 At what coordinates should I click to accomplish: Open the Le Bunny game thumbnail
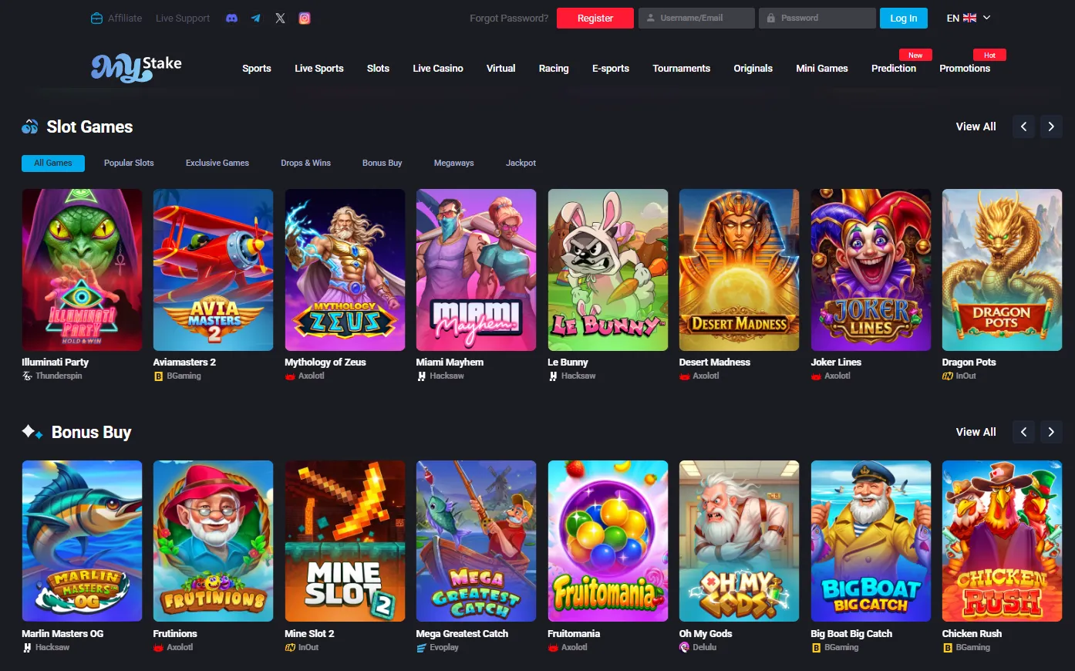pyautogui.click(x=608, y=270)
